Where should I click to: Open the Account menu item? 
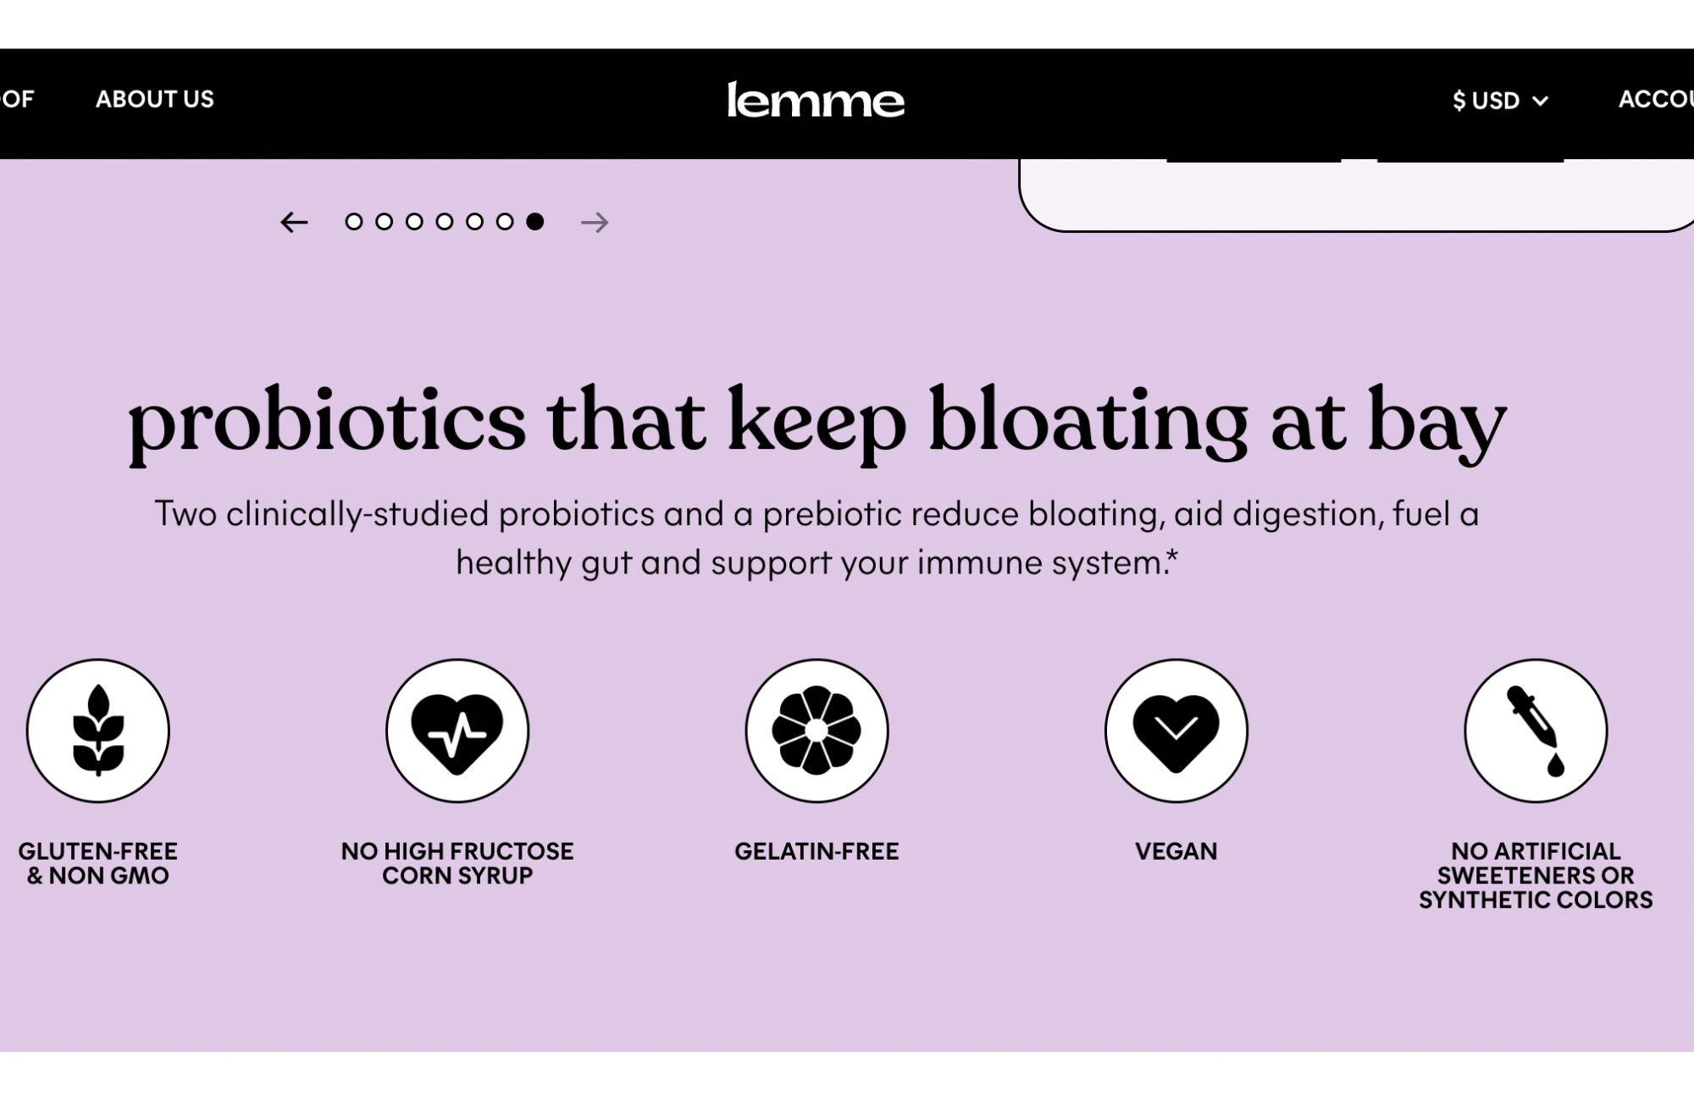pyautogui.click(x=1656, y=99)
